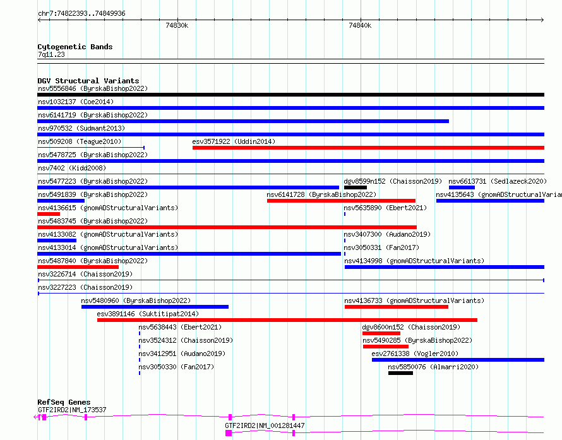
Task: Click esv2761338 (Vogler2010) label
Action: point(415,354)
